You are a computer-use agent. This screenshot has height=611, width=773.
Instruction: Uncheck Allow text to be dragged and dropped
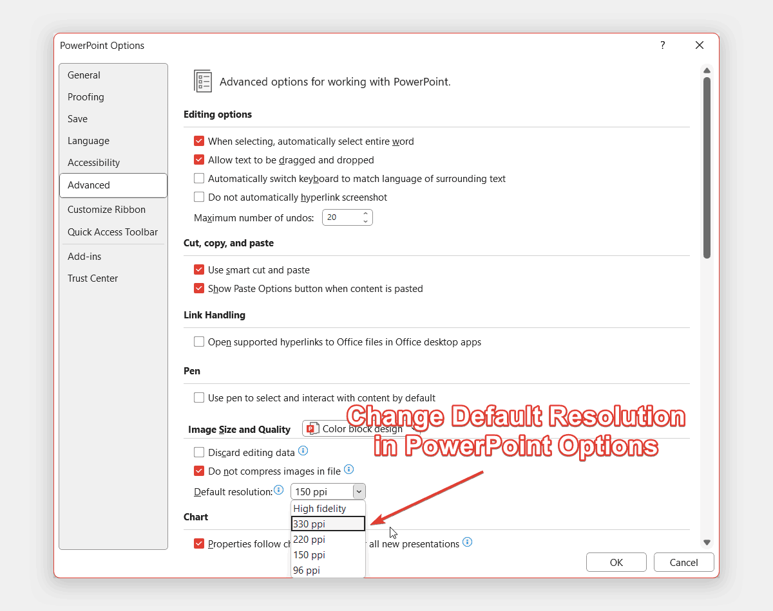point(199,160)
